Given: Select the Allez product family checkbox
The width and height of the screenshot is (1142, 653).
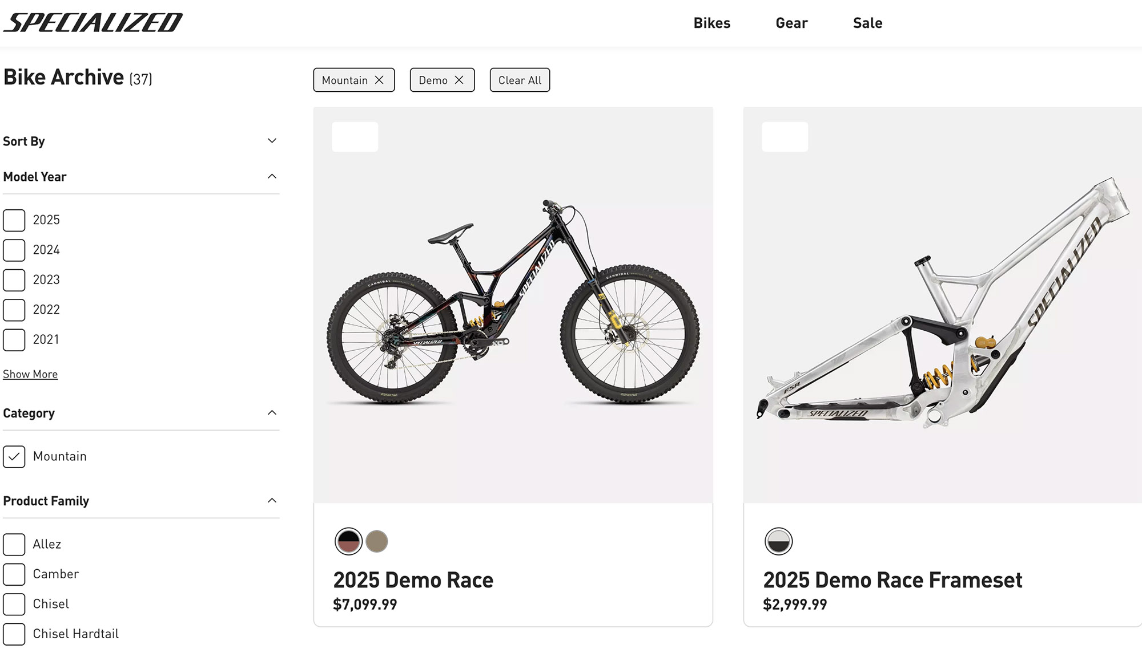Looking at the screenshot, I should pos(14,545).
